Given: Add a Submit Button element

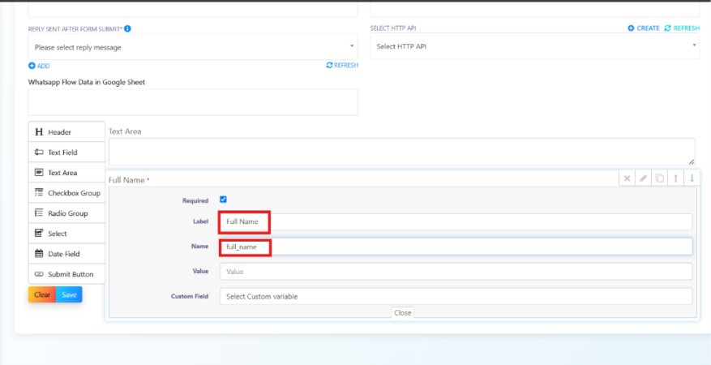Looking at the screenshot, I should [x=66, y=274].
